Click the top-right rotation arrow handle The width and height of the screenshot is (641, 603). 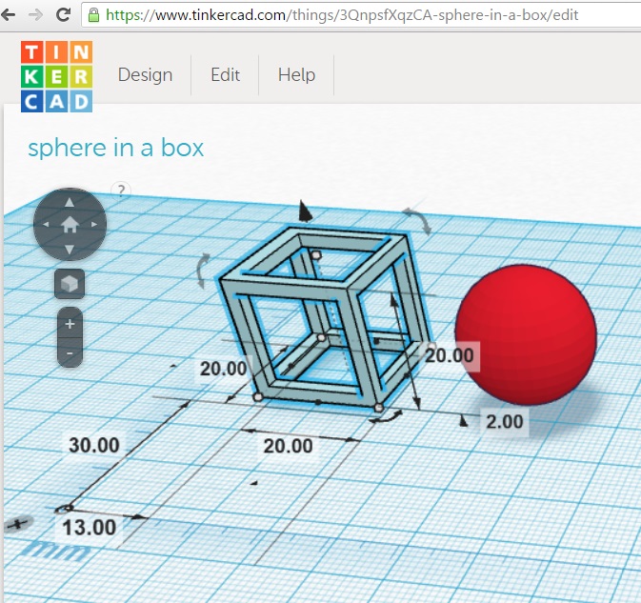[417, 220]
